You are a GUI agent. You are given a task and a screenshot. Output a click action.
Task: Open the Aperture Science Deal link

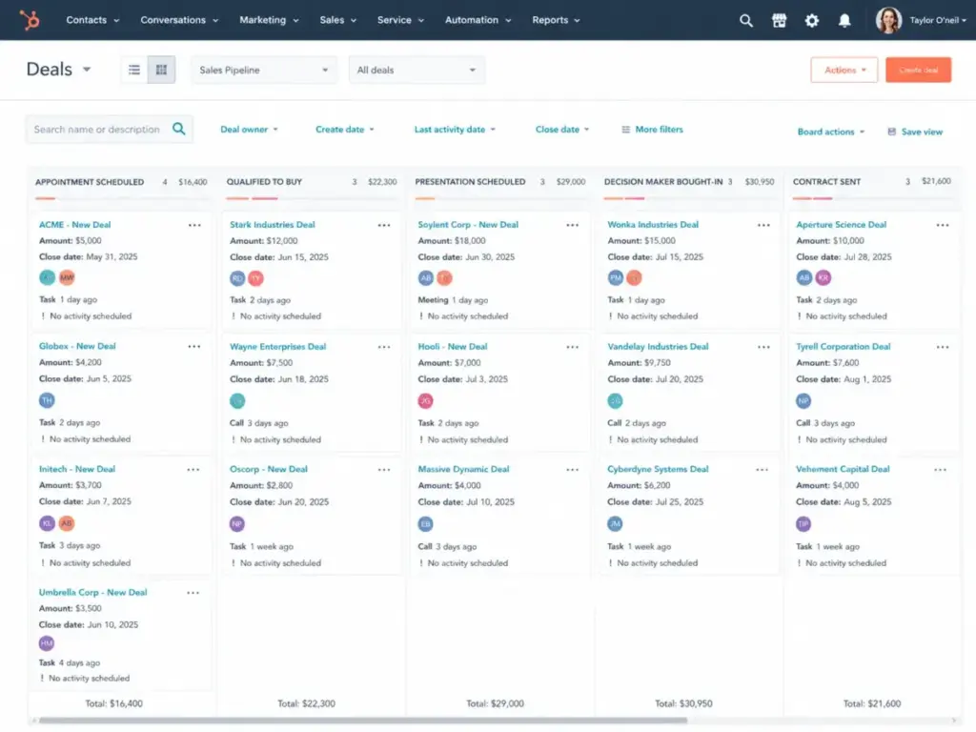841,225
